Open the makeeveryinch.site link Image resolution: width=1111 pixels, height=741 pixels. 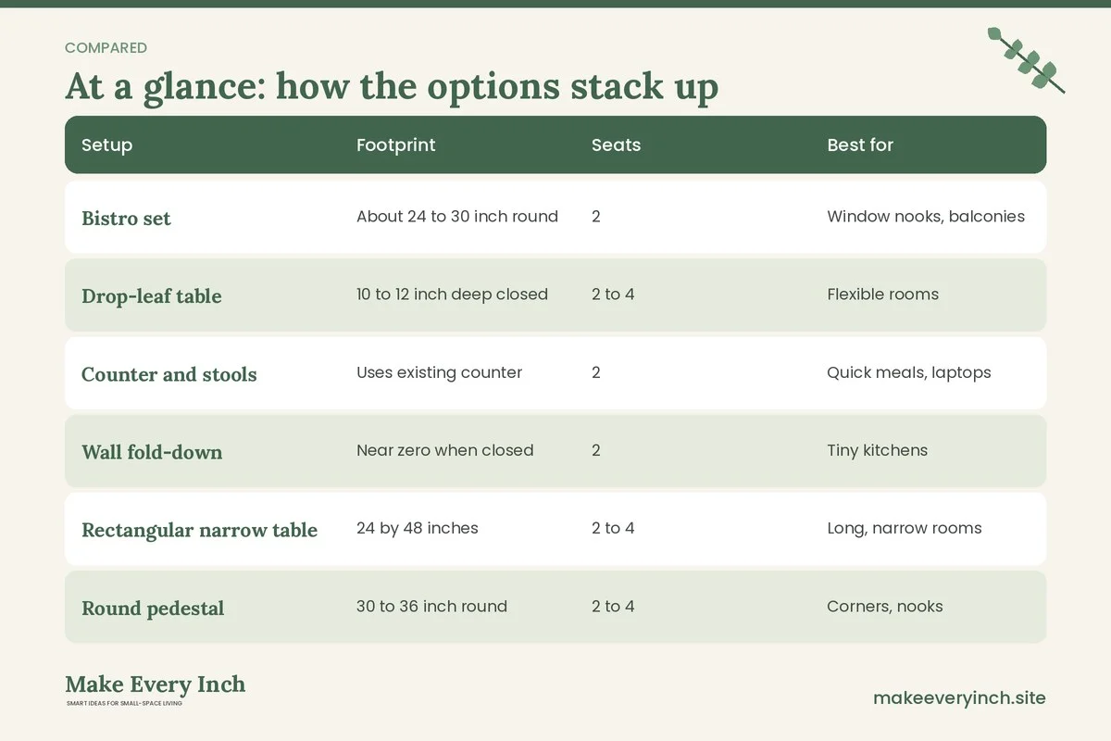click(x=959, y=698)
